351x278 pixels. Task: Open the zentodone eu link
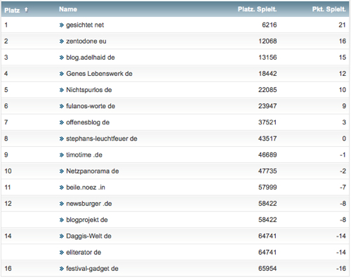(x=86, y=41)
